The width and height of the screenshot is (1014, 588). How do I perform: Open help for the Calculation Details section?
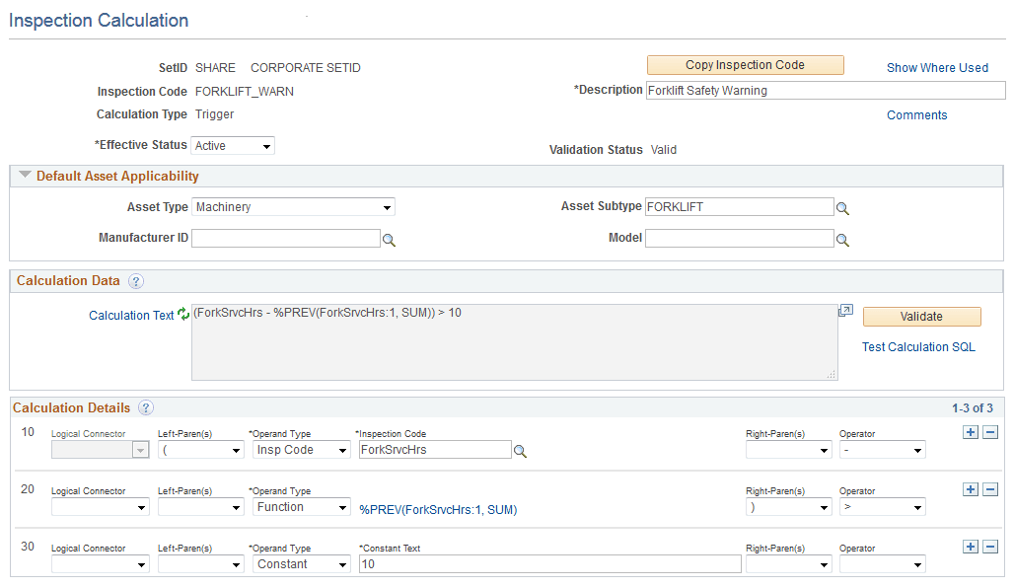coord(144,407)
